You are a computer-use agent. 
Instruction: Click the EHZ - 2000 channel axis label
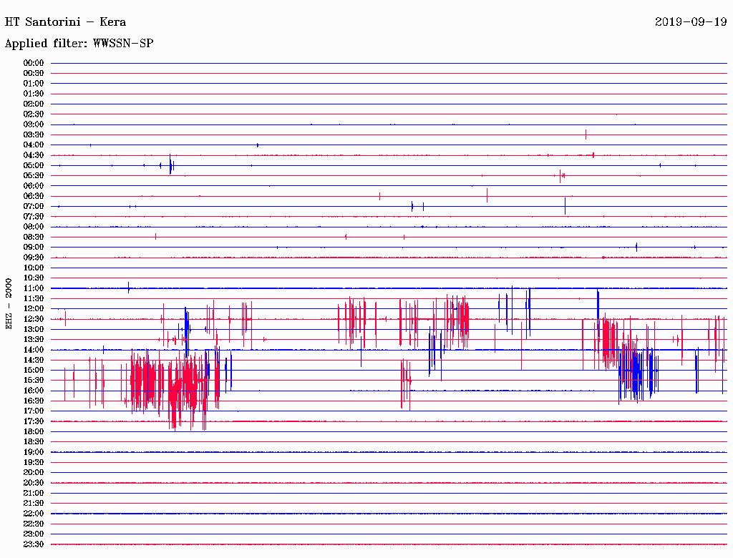coord(9,303)
